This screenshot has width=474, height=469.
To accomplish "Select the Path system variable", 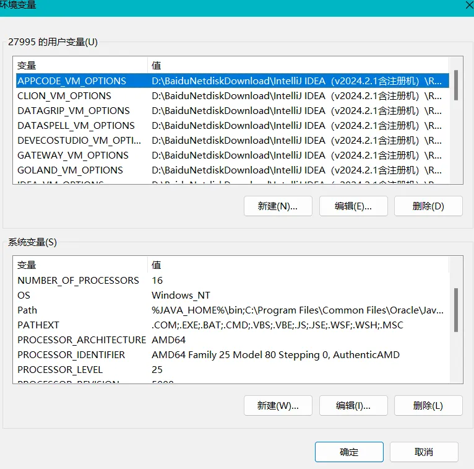I will (27, 310).
